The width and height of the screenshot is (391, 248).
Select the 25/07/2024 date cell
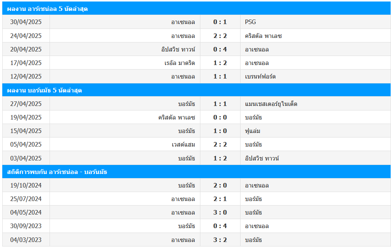(x=26, y=199)
